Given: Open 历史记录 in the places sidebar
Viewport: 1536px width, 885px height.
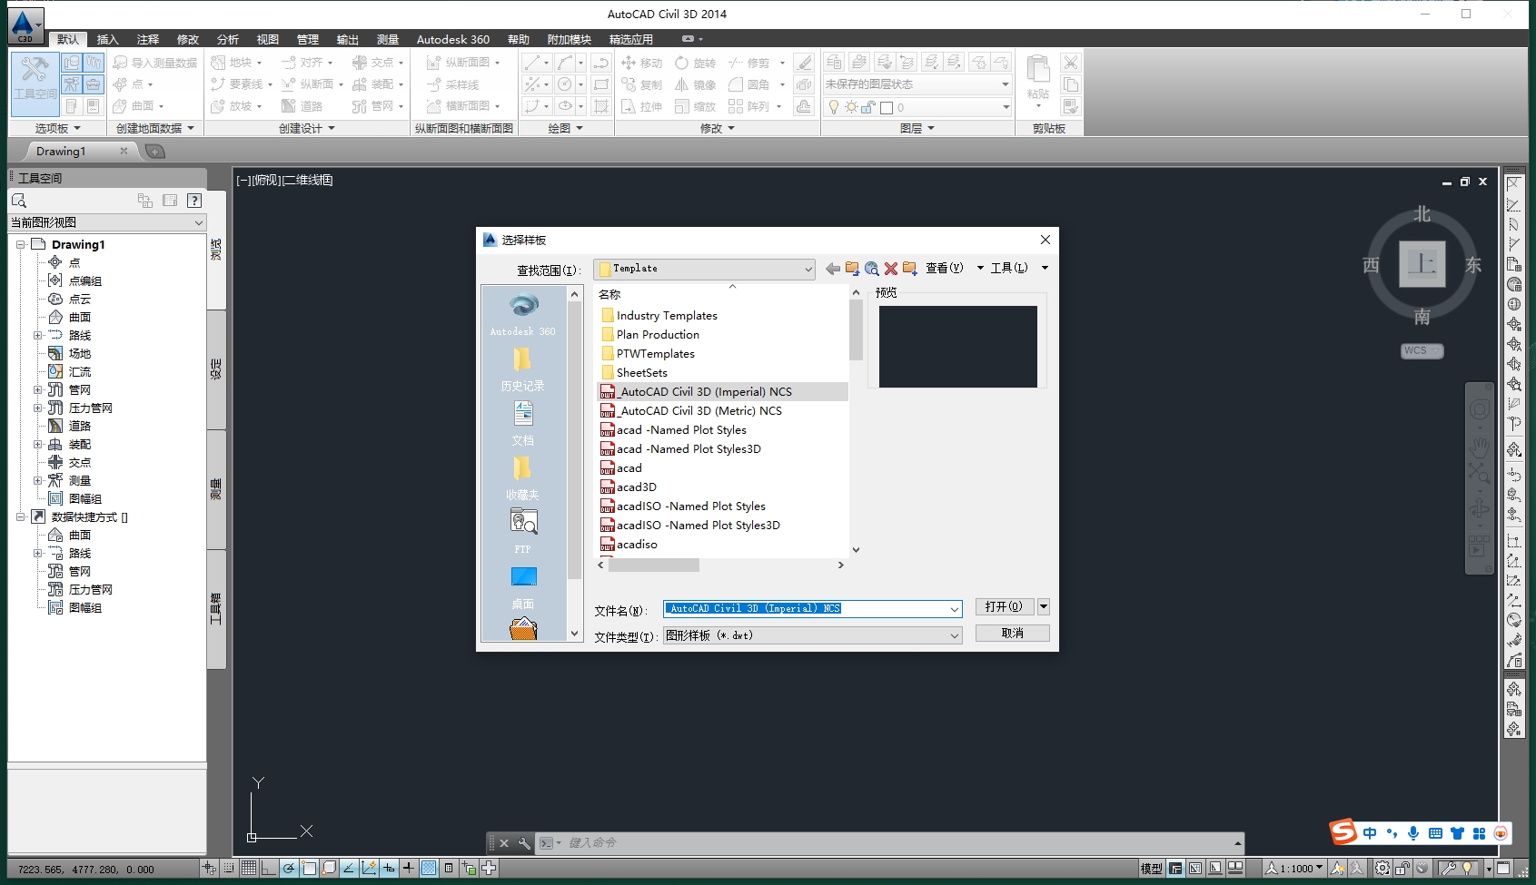Looking at the screenshot, I should [x=523, y=369].
